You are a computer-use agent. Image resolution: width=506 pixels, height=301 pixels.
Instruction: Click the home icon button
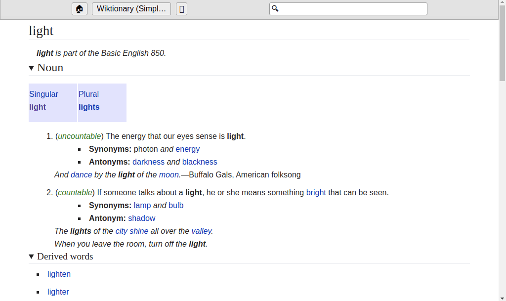coord(79,9)
